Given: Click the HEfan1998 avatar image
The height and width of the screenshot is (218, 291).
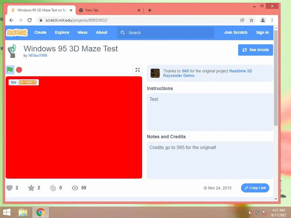Looking at the screenshot, I should (x=12, y=51).
